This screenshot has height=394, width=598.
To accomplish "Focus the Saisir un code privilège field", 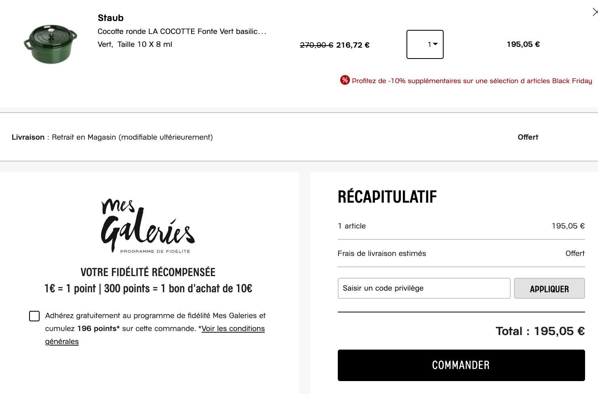I will (x=424, y=288).
